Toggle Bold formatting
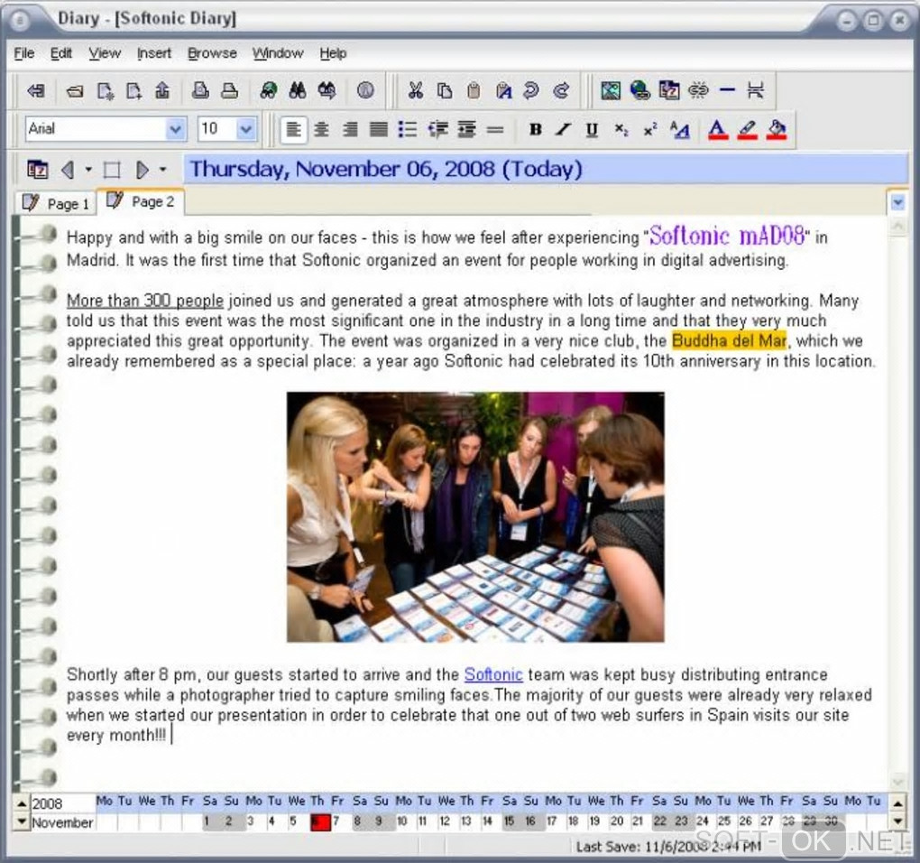The image size is (920, 863). click(x=535, y=129)
